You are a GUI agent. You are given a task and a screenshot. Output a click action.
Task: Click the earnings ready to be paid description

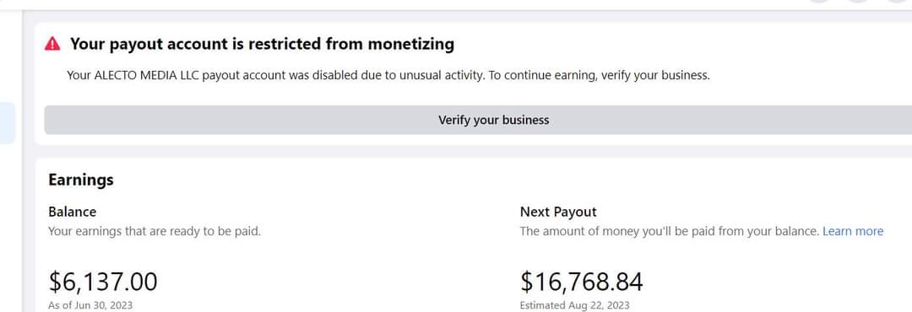pos(155,231)
